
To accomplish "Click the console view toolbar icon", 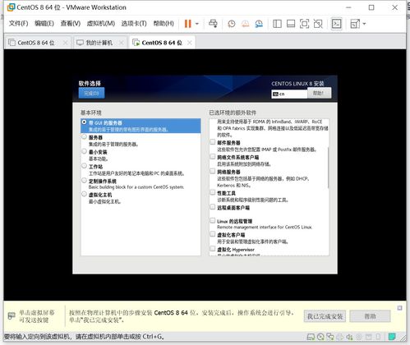I will coord(336,24).
